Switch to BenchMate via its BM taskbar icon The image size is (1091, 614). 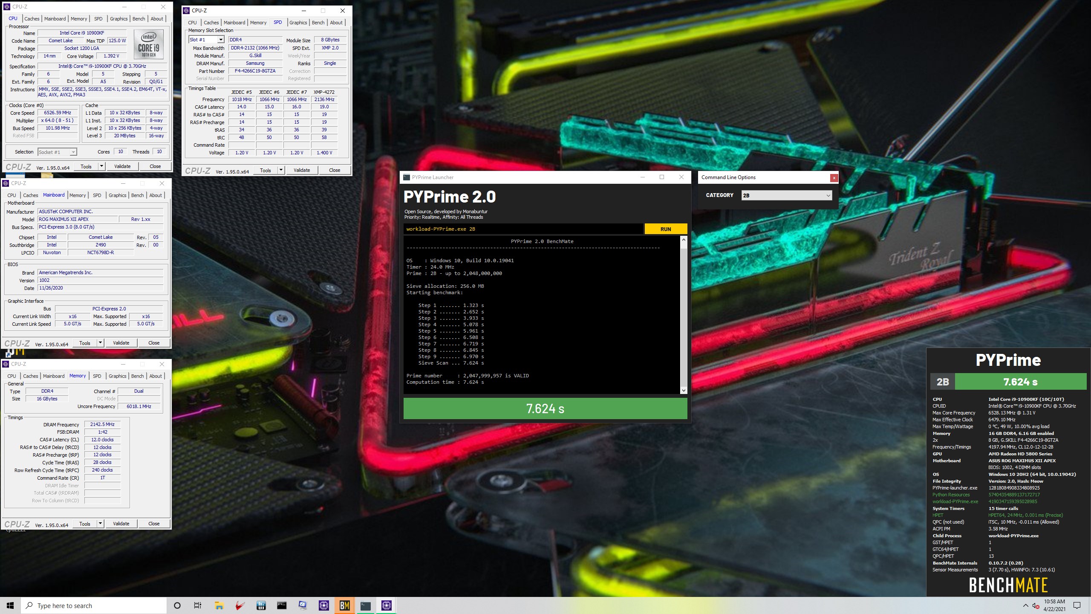[x=344, y=605]
